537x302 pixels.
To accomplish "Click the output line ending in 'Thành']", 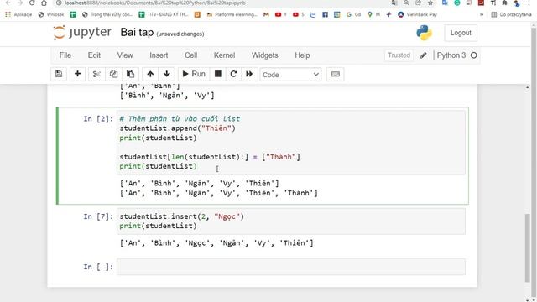I will pos(218,193).
